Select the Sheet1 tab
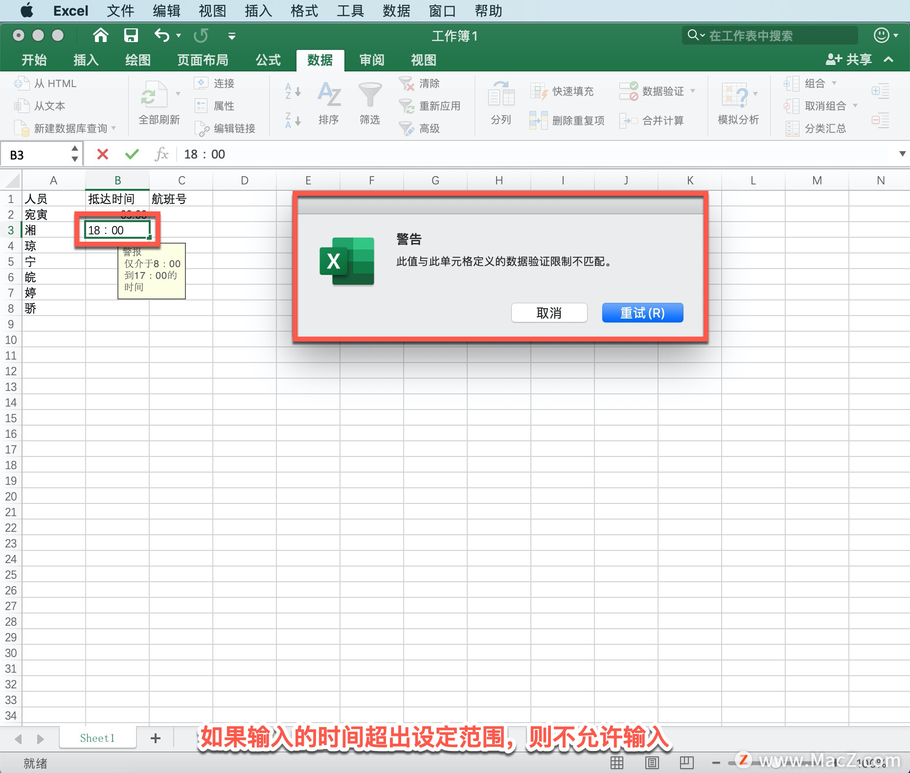This screenshot has height=773, width=910. 98,738
